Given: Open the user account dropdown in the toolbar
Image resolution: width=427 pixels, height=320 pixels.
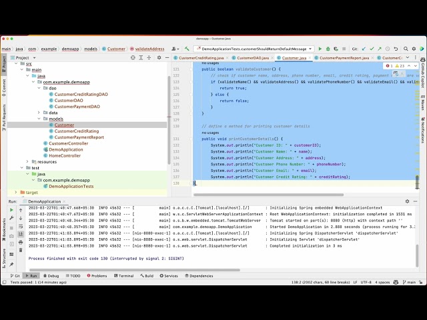Looking at the screenshot, I should 175,49.
